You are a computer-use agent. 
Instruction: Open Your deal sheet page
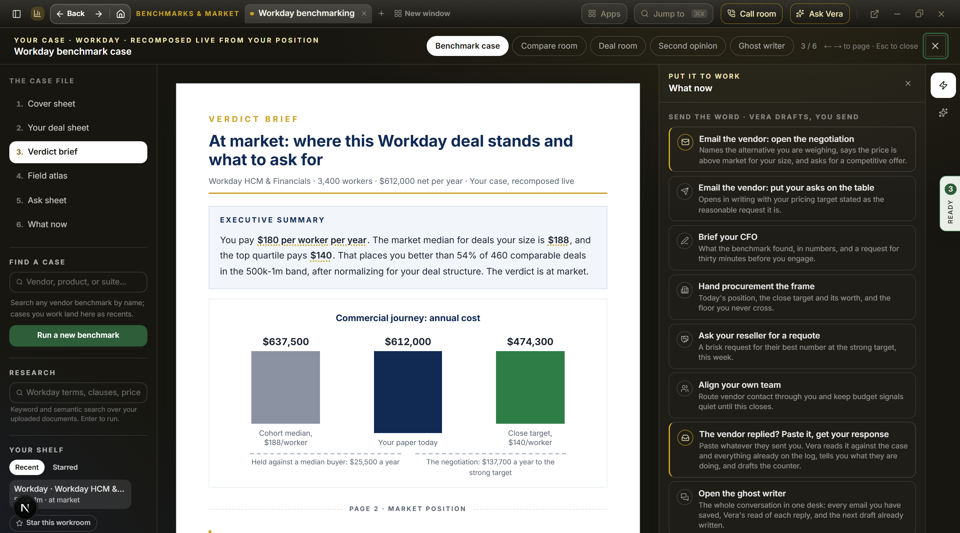pyautogui.click(x=78, y=128)
